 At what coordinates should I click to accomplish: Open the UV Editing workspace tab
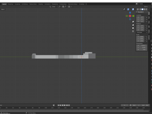(x=25, y=4)
